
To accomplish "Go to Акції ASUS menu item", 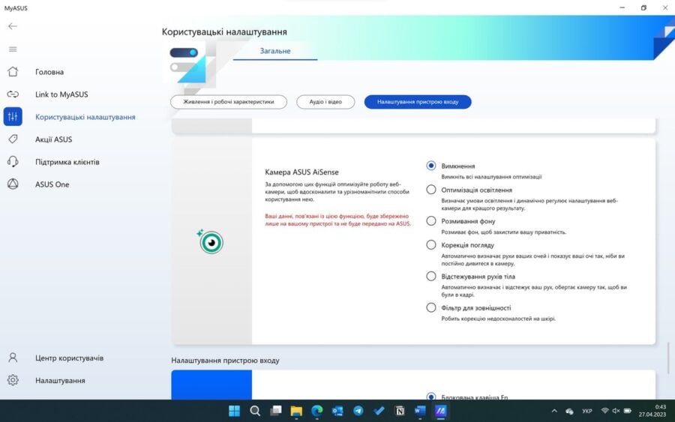I will pos(54,139).
